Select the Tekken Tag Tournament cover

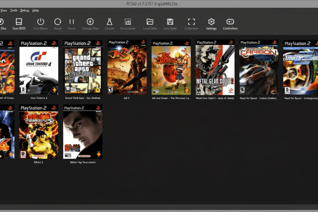(x=83, y=132)
